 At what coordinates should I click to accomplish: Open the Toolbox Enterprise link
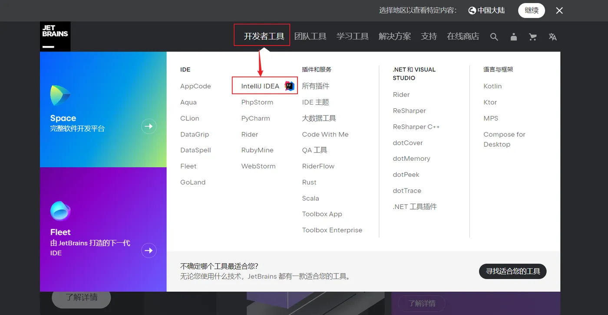[x=332, y=231]
